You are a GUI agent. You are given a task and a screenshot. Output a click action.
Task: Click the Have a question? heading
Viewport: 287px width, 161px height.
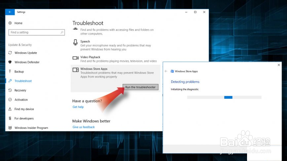pos(87,101)
